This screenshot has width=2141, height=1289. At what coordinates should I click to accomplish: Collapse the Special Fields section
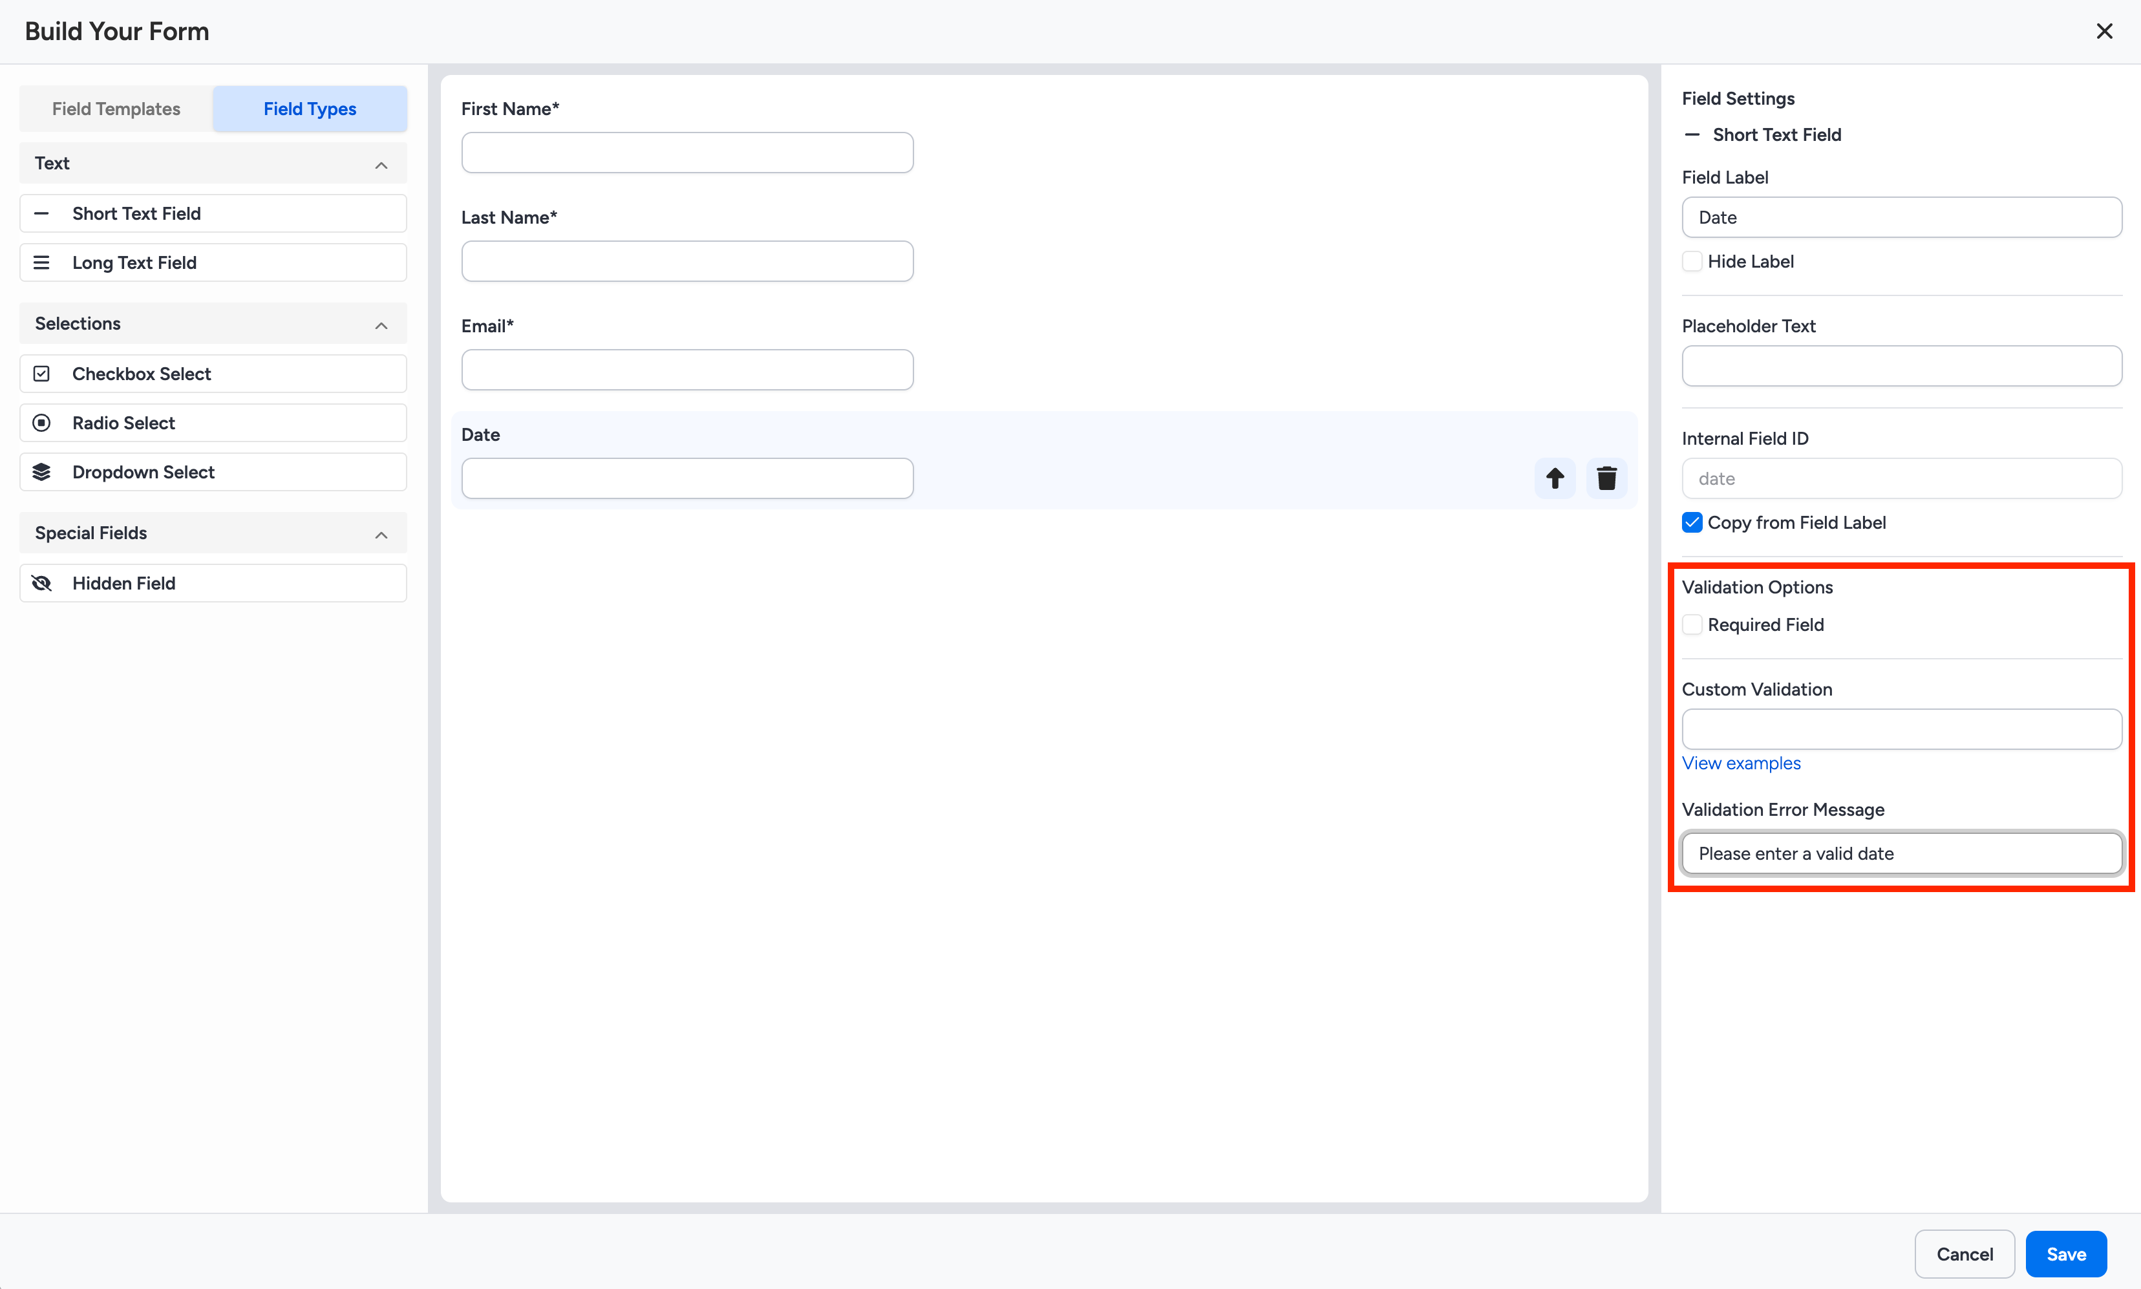(381, 534)
